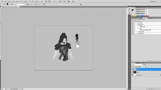This screenshot has width=161, height=90.
Task: Open the Window menu
Action: (x=37, y=1)
